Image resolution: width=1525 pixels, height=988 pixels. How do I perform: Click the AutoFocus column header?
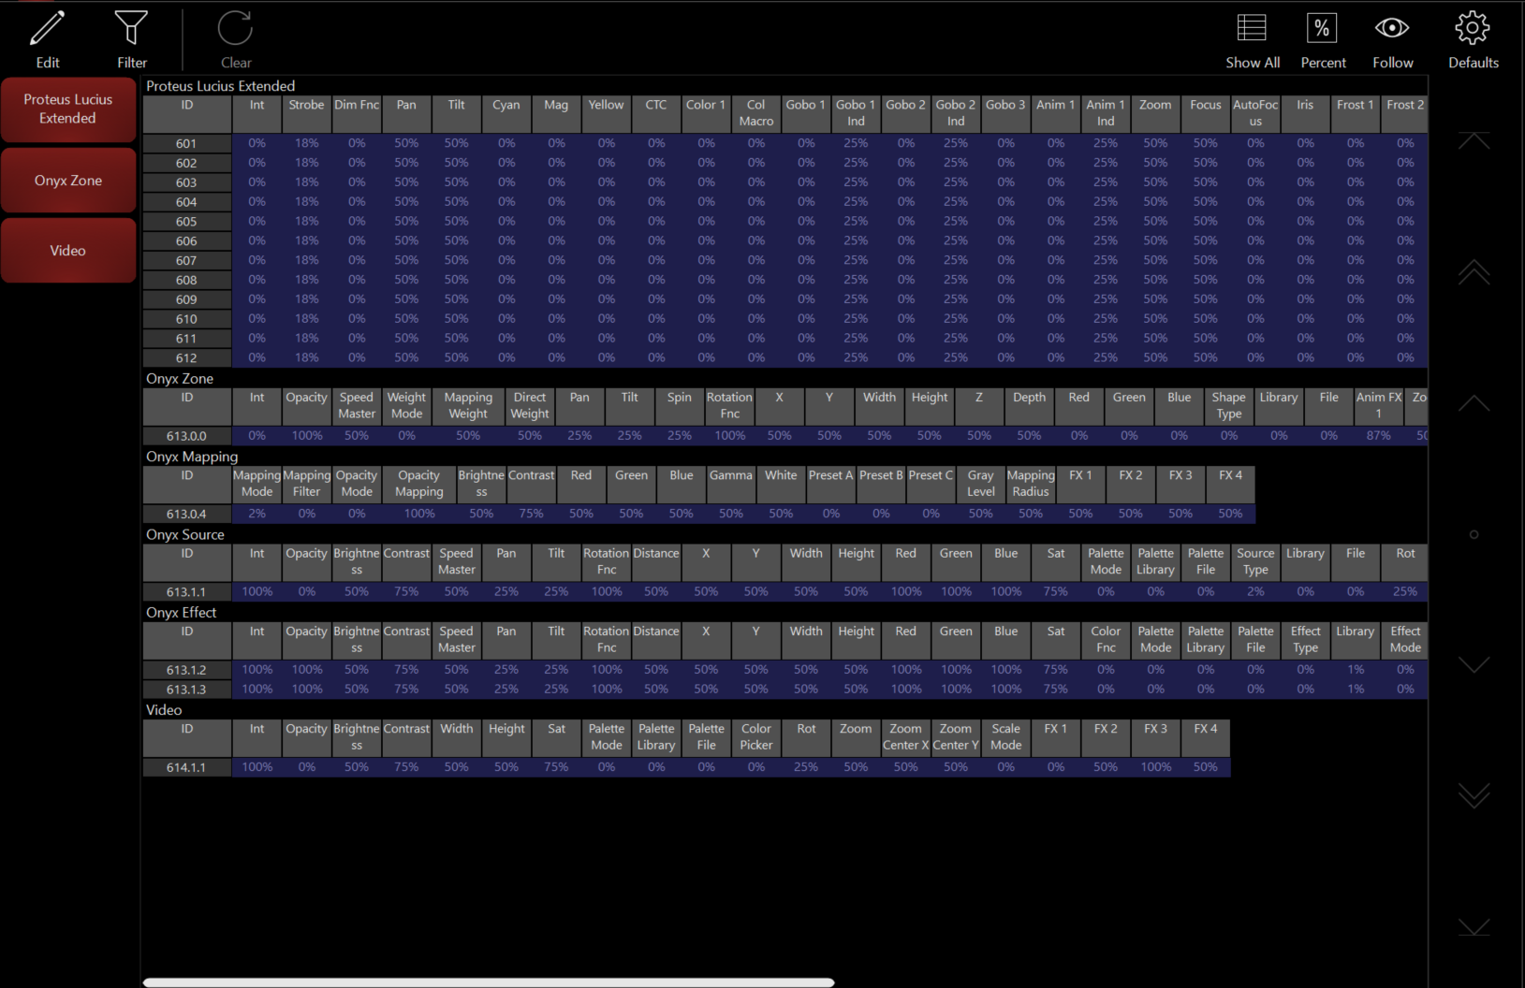[x=1255, y=114]
